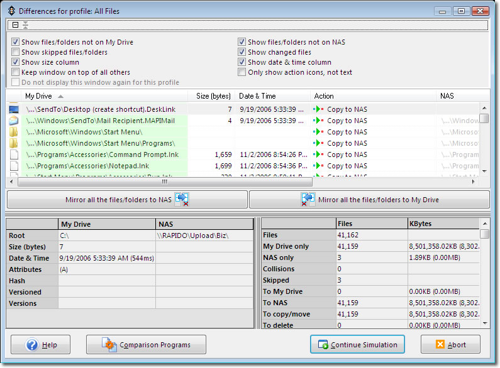Viewport: 500px width, 368px height.
Task: Sort by My Drive column header
Action: tap(104, 96)
